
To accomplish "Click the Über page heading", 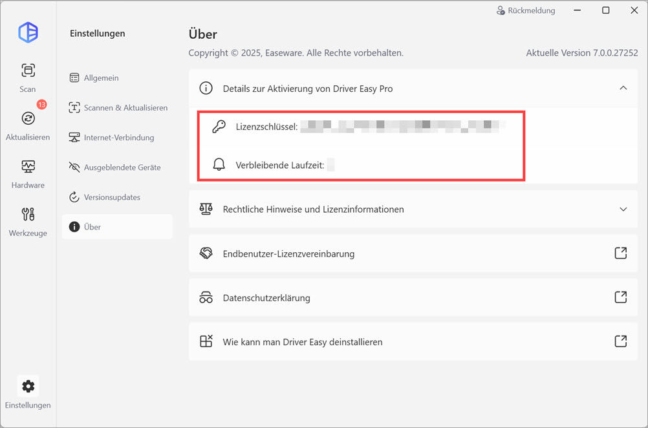I will pos(203,34).
